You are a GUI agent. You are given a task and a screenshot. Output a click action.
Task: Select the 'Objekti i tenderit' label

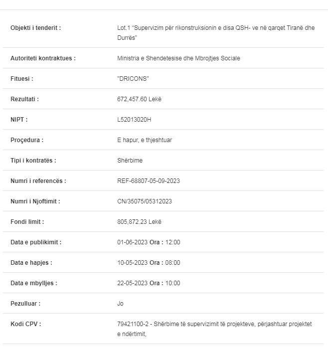(x=35, y=28)
